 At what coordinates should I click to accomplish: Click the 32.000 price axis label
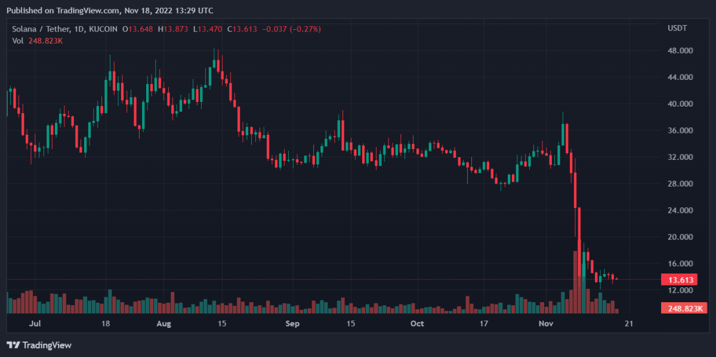680,157
